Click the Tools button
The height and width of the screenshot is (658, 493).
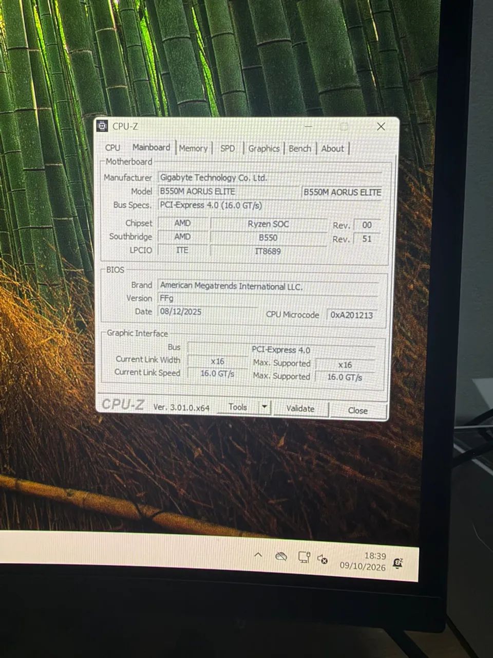pos(238,407)
